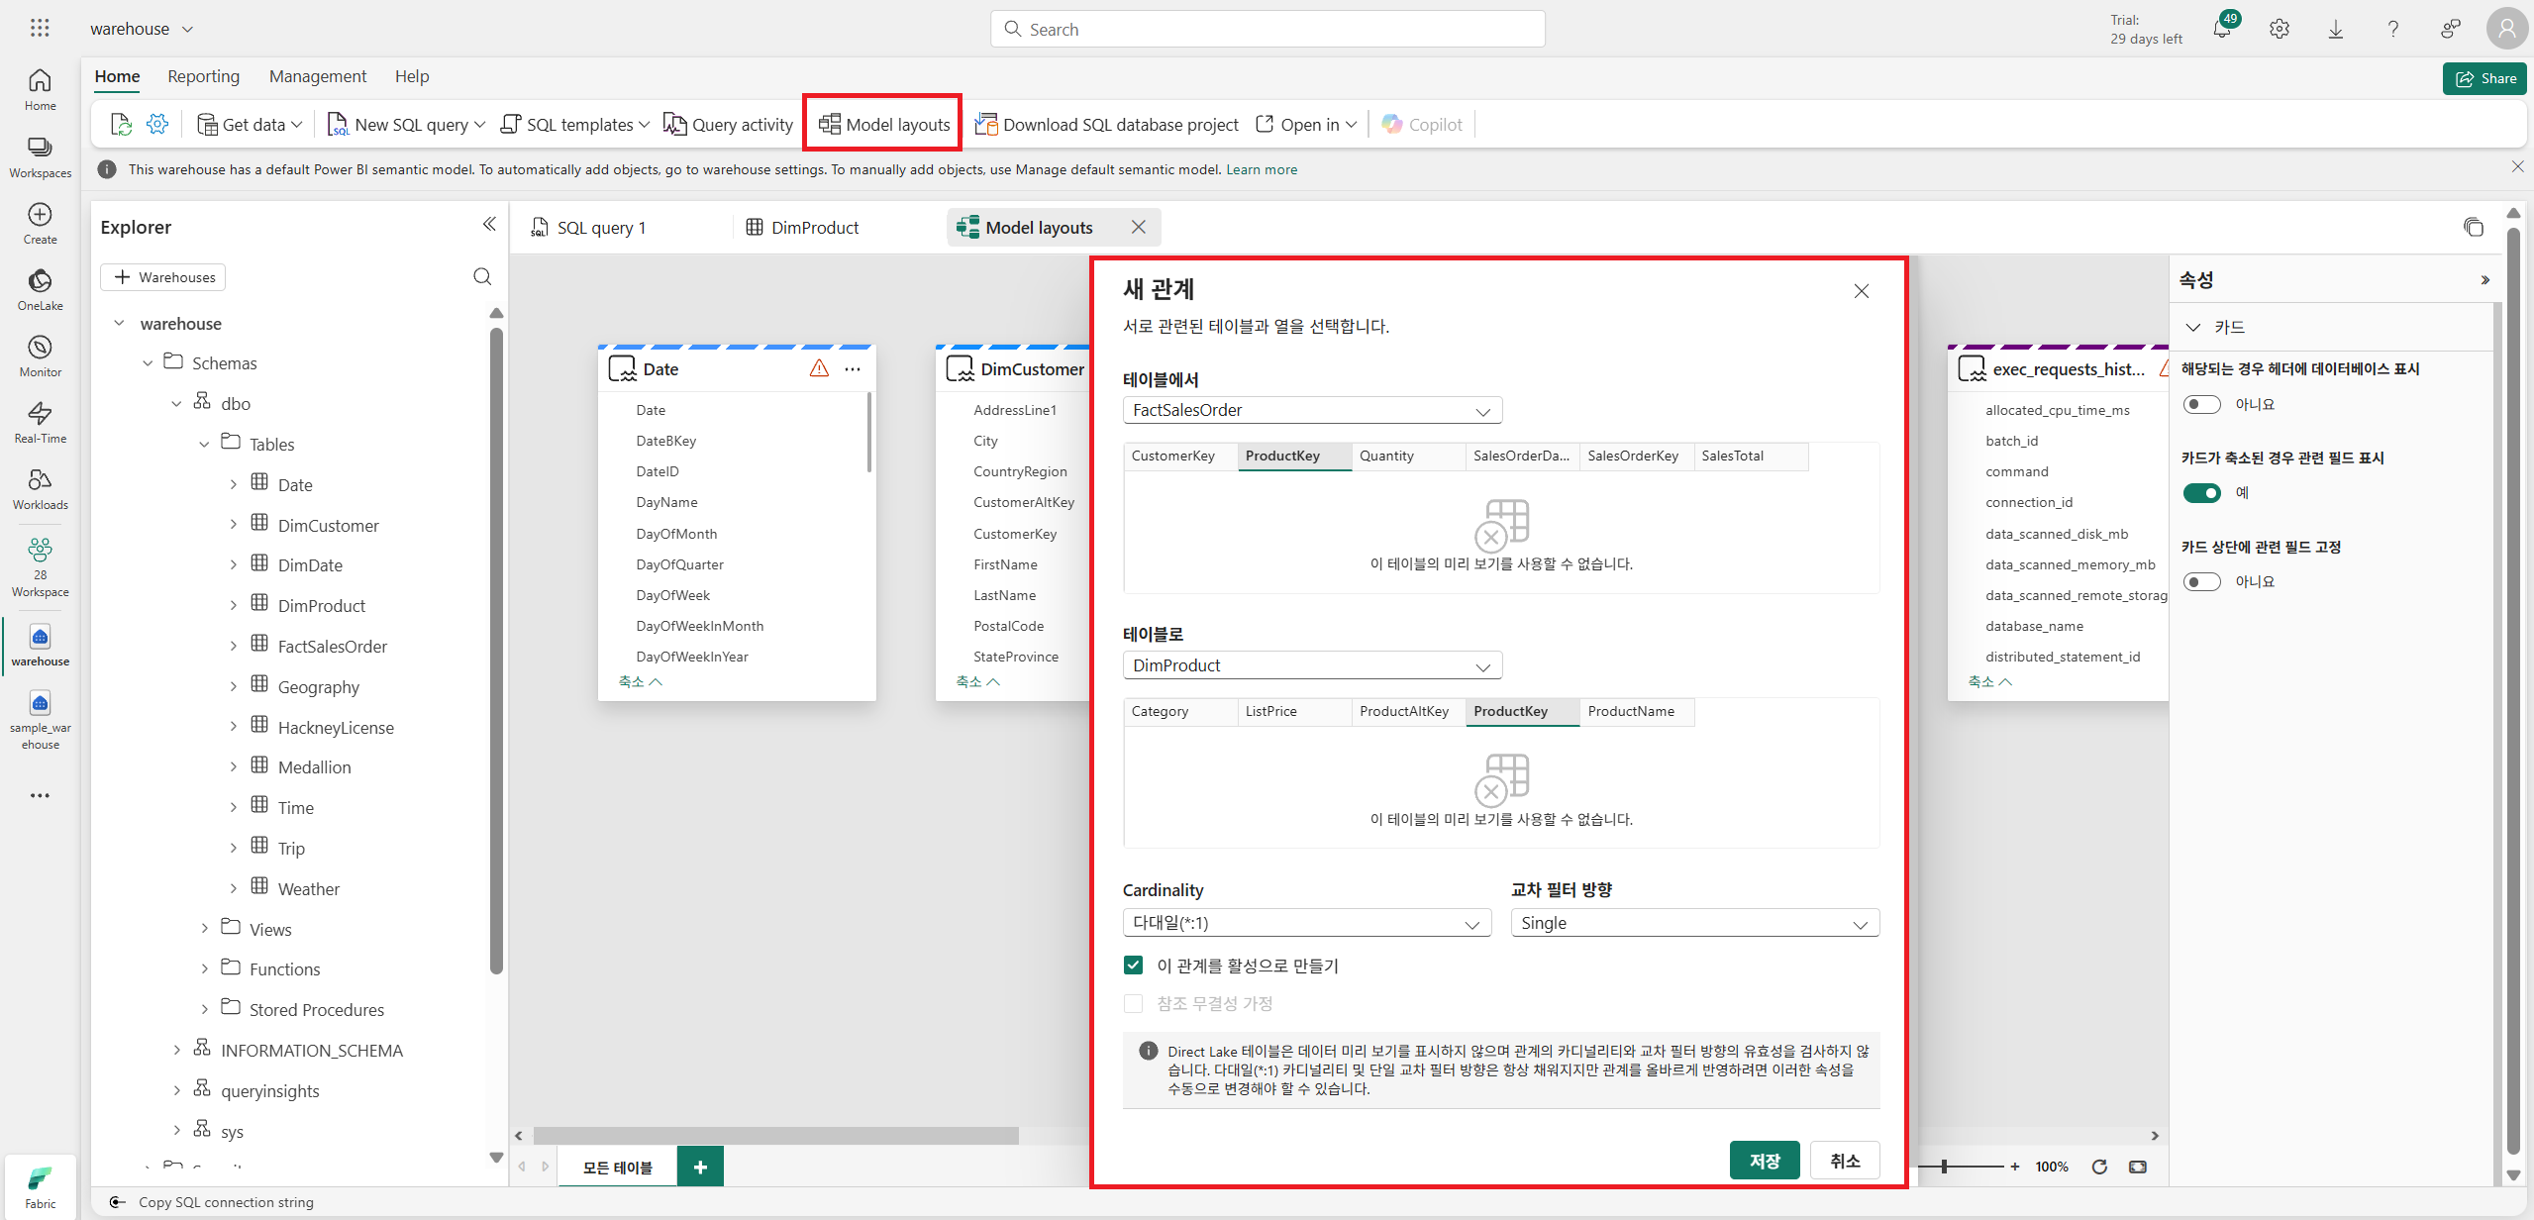Click the notifications bell icon
The height and width of the screenshot is (1220, 2534).
coord(2221,30)
